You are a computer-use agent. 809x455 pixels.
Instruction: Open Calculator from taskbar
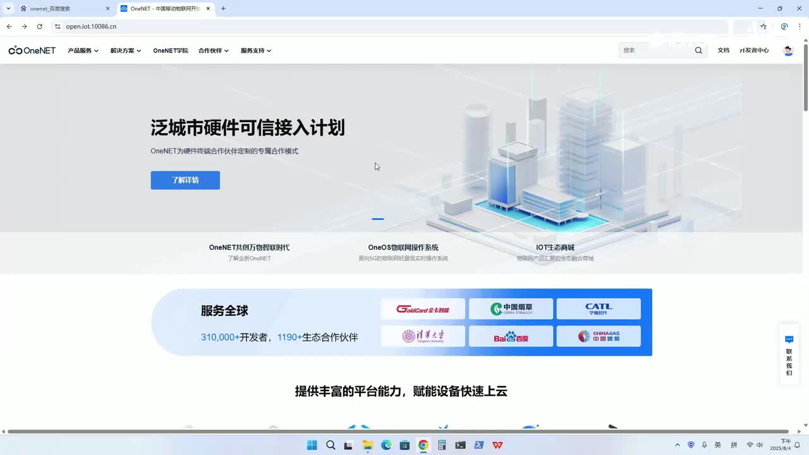(x=442, y=445)
